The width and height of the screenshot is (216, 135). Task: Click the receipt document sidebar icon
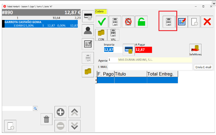(x=88, y=58)
